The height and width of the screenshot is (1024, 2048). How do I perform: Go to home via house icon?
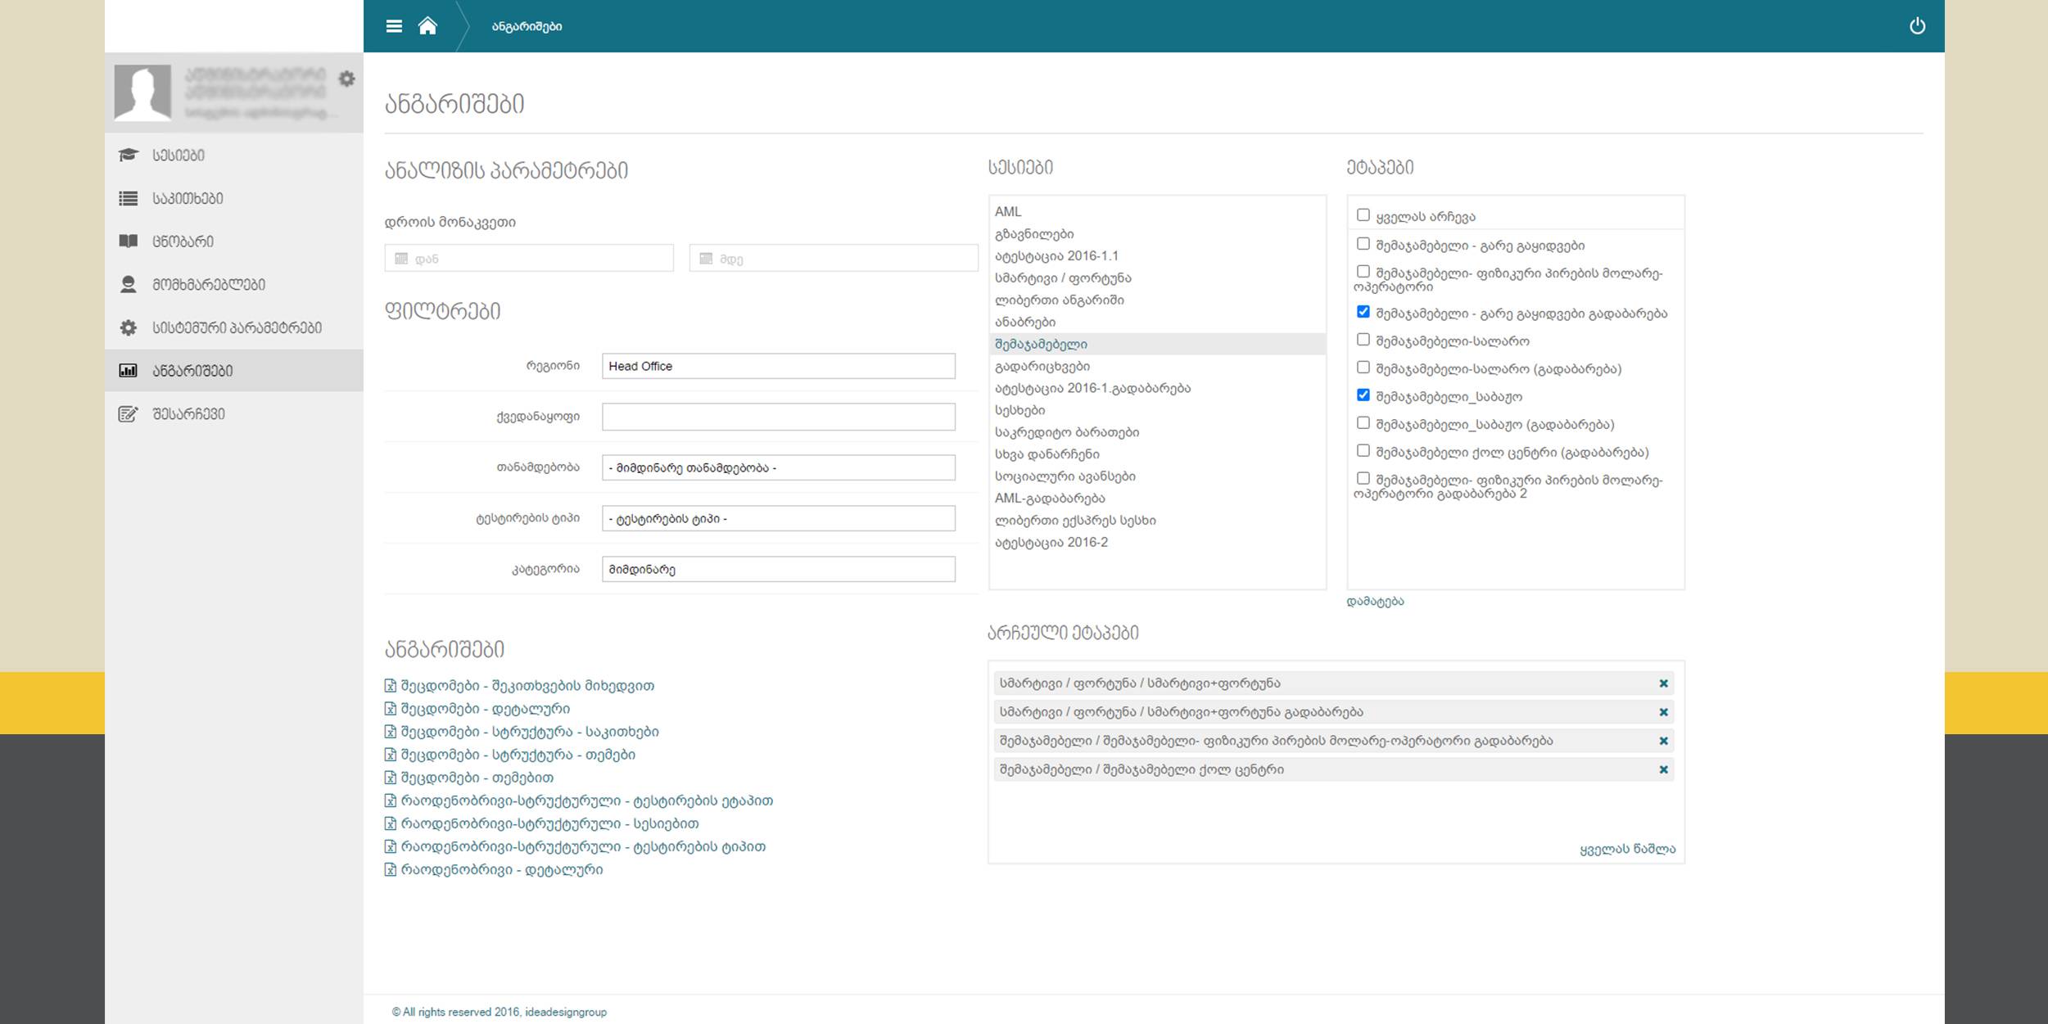[427, 26]
